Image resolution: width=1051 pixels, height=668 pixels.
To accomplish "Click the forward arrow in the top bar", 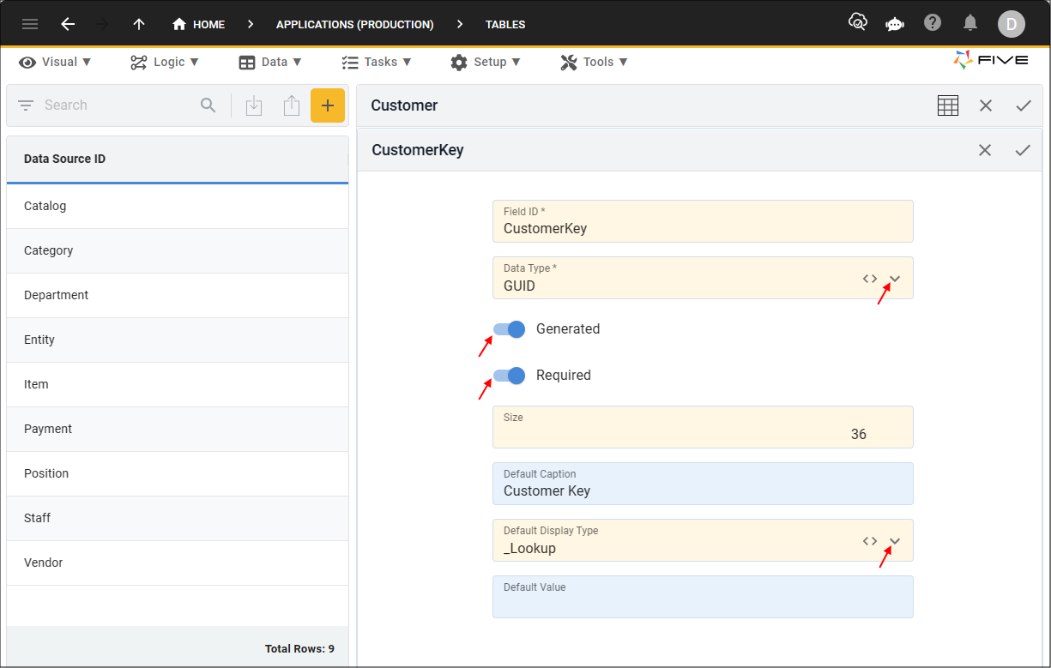I will click(x=103, y=24).
